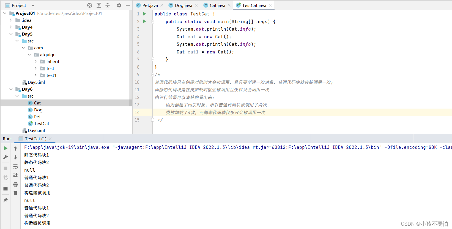Close the TestCat (1) run tab
This screenshot has width=452, height=229.
pos(50,139)
